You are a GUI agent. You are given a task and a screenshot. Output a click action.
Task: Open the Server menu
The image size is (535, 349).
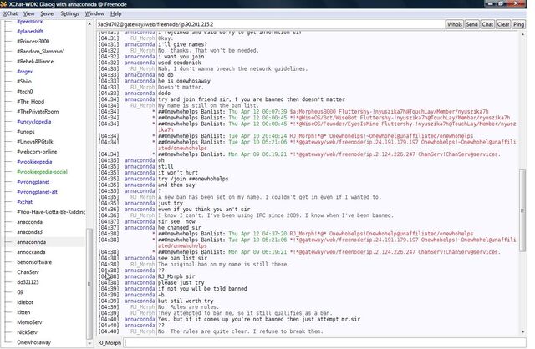pyautogui.click(x=48, y=13)
